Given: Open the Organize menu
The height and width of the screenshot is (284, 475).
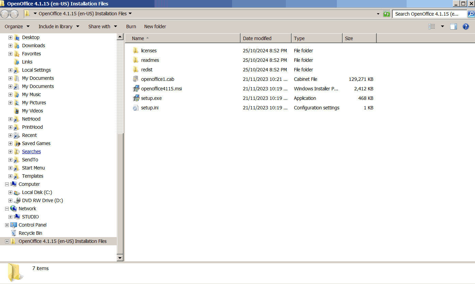Looking at the screenshot, I should coord(17,26).
